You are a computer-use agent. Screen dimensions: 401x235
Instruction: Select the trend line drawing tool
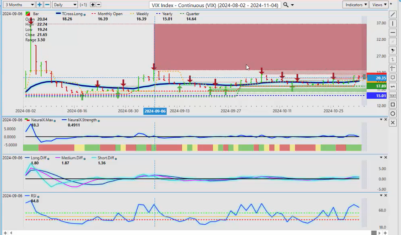(392, 15)
